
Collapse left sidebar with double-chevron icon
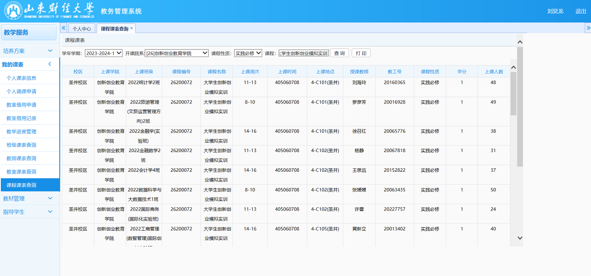(64, 28)
